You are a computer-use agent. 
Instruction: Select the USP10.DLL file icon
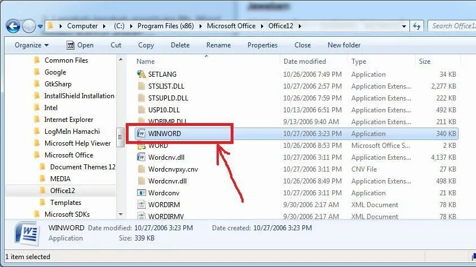click(x=142, y=110)
